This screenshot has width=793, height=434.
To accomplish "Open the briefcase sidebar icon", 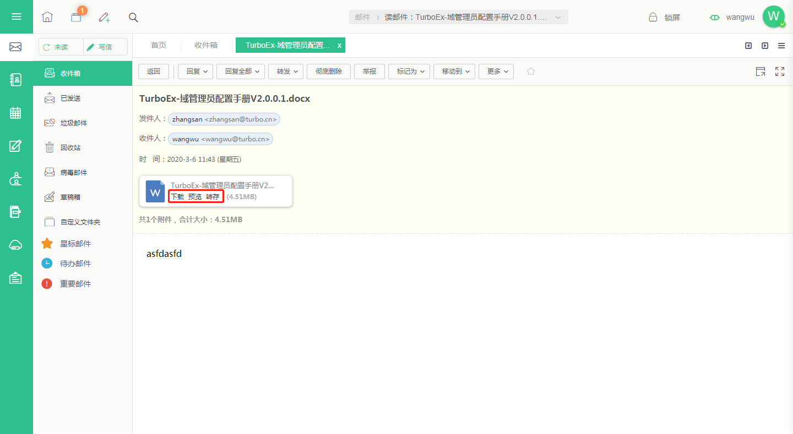I will [16, 278].
